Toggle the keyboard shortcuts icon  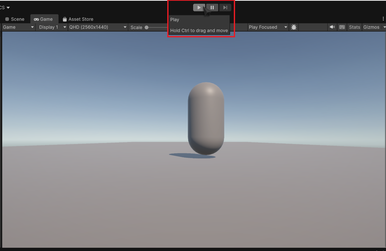(342, 27)
